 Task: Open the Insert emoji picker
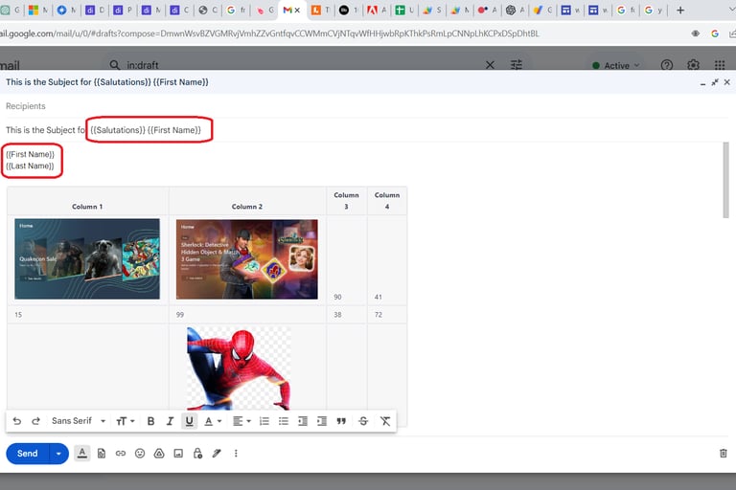pos(140,454)
